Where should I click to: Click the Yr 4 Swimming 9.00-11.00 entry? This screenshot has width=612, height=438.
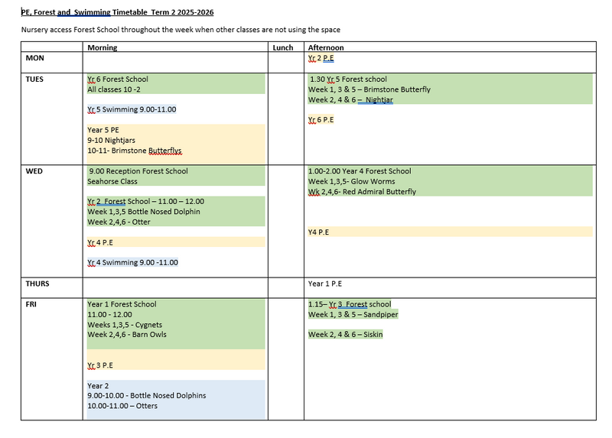click(132, 263)
